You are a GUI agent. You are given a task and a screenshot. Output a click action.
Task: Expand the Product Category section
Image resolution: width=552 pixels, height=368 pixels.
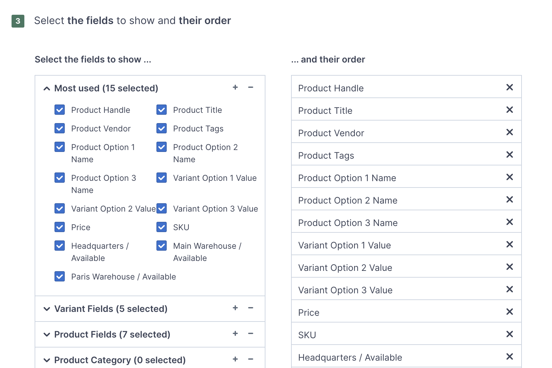[46, 359]
